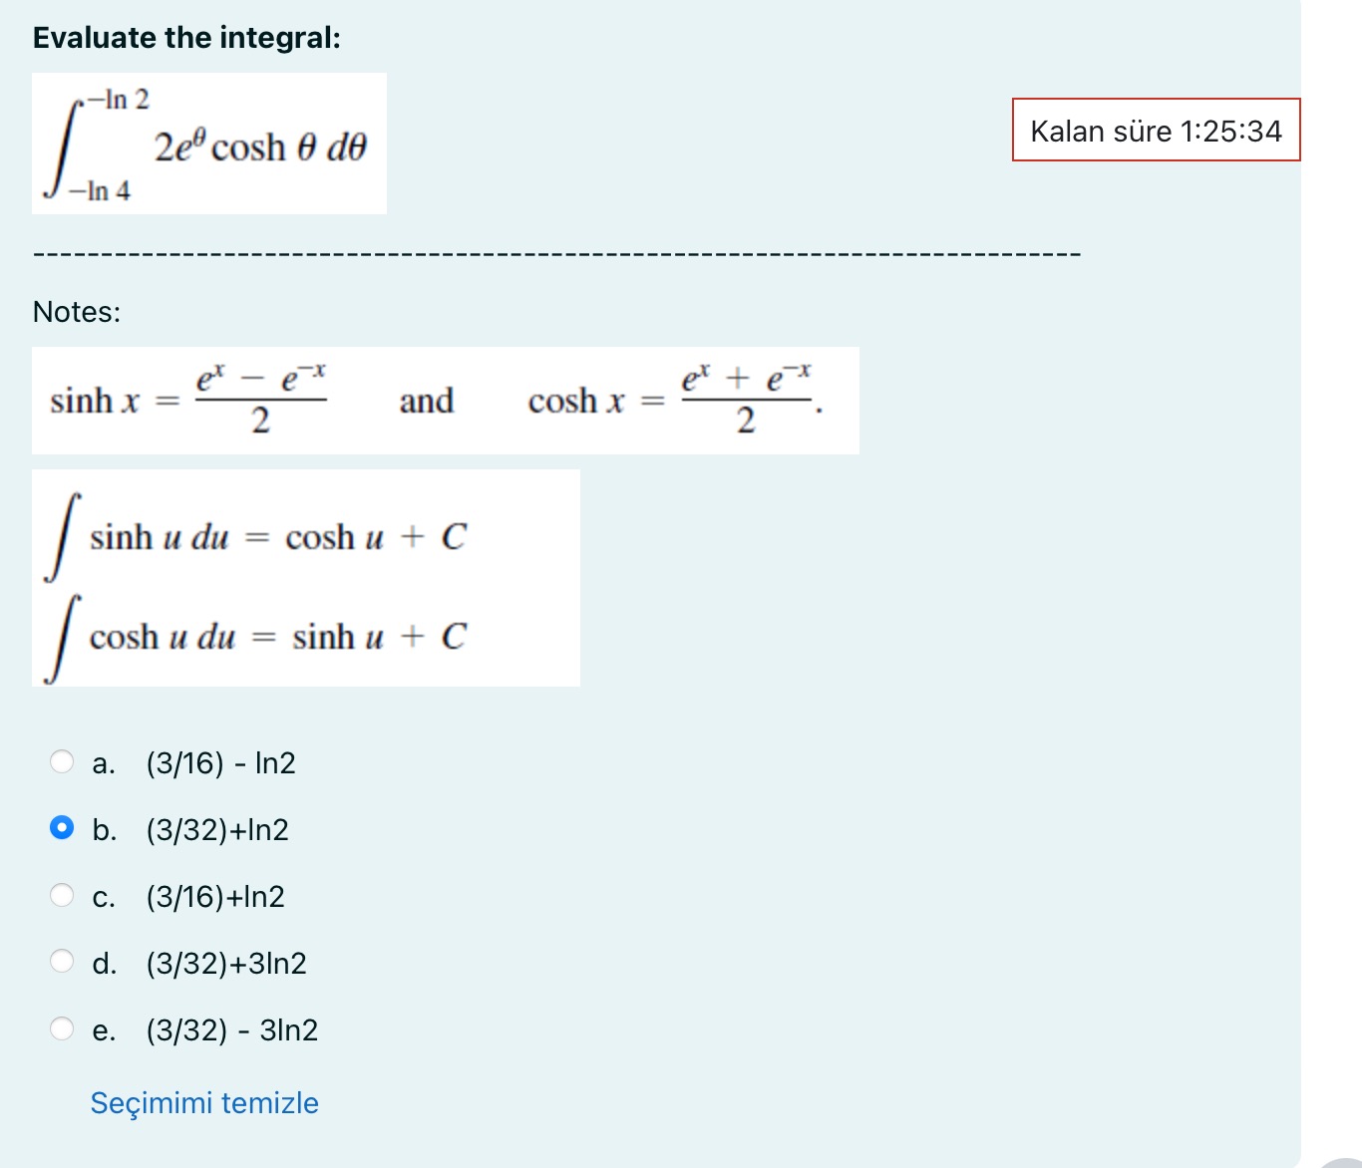1362x1168 pixels.
Task: Click the cosh x formula in notes
Action: pos(671,399)
